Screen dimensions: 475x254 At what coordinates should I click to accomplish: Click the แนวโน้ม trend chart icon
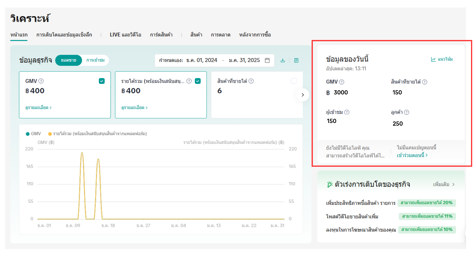point(433,59)
